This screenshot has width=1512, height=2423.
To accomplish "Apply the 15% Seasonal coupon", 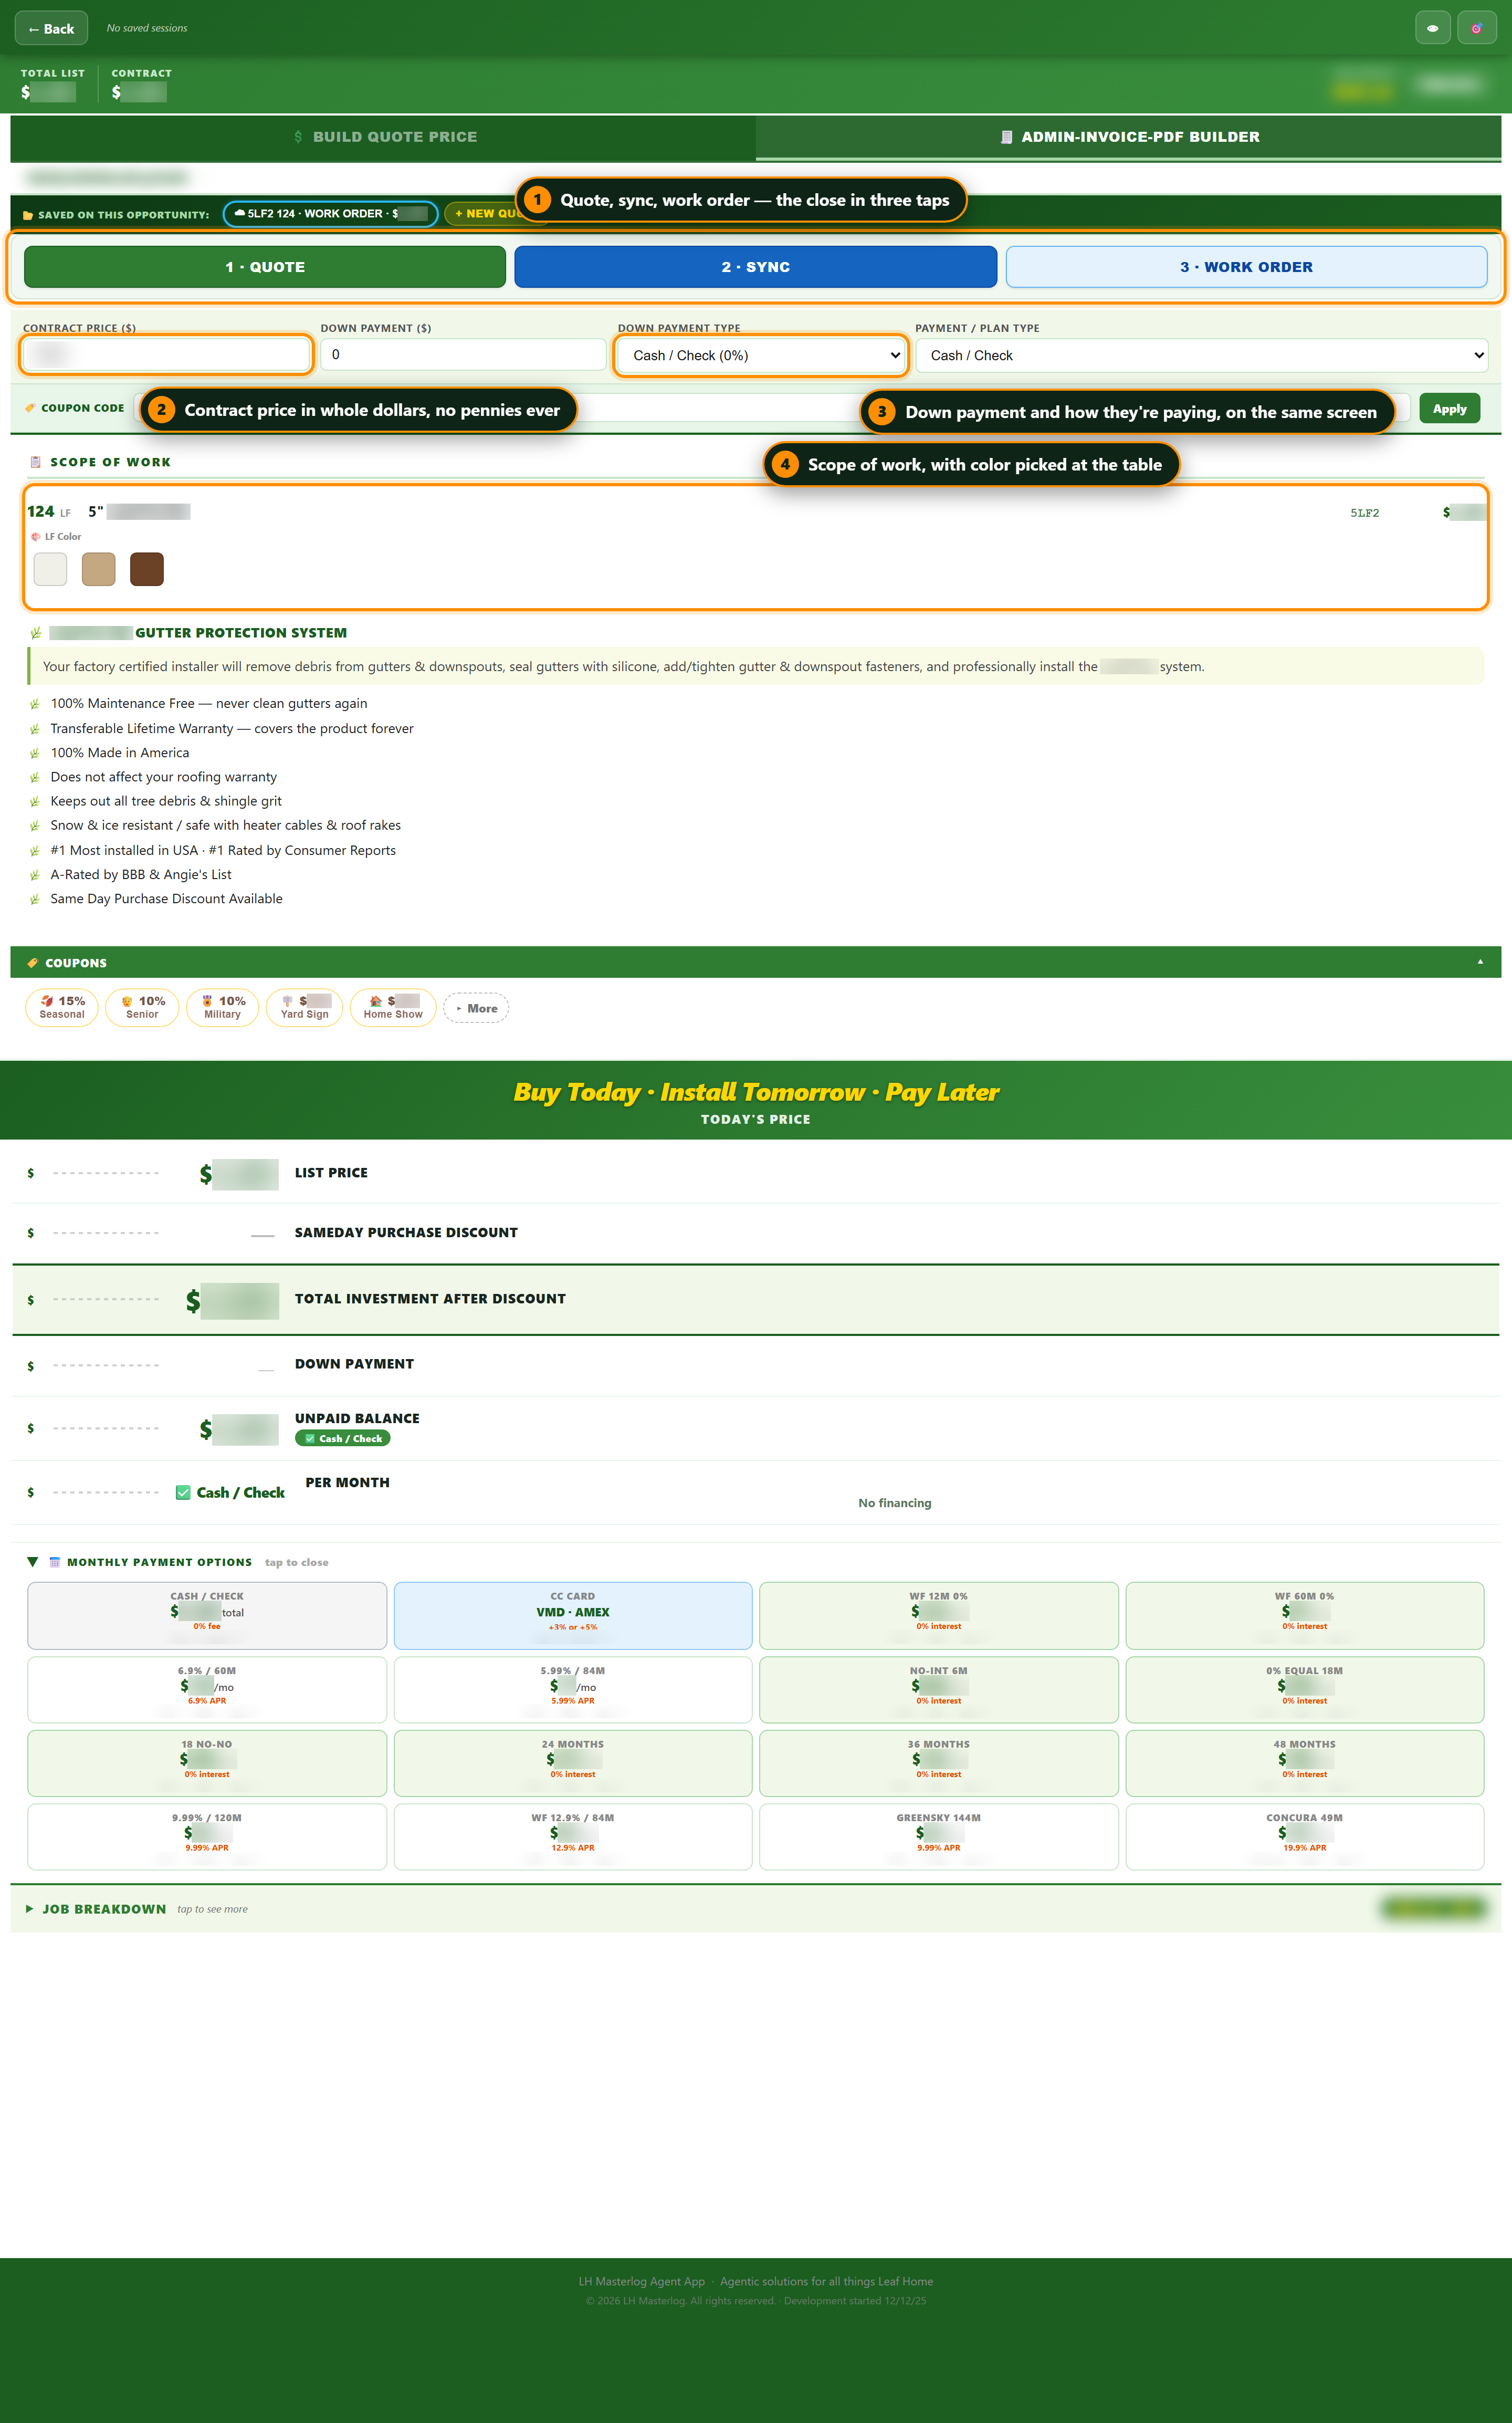I will (62, 1007).
